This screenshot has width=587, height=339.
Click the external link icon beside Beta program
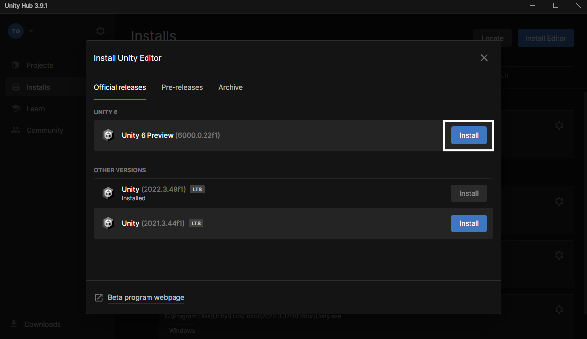(x=99, y=298)
